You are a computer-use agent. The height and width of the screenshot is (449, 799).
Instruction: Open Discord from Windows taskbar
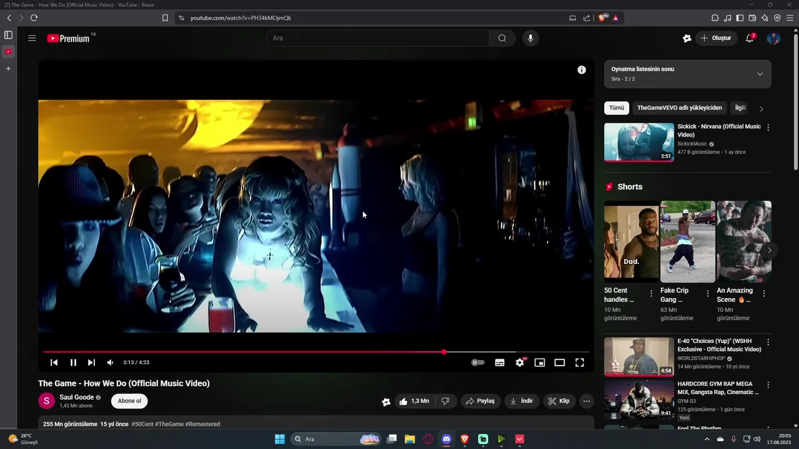point(446,439)
